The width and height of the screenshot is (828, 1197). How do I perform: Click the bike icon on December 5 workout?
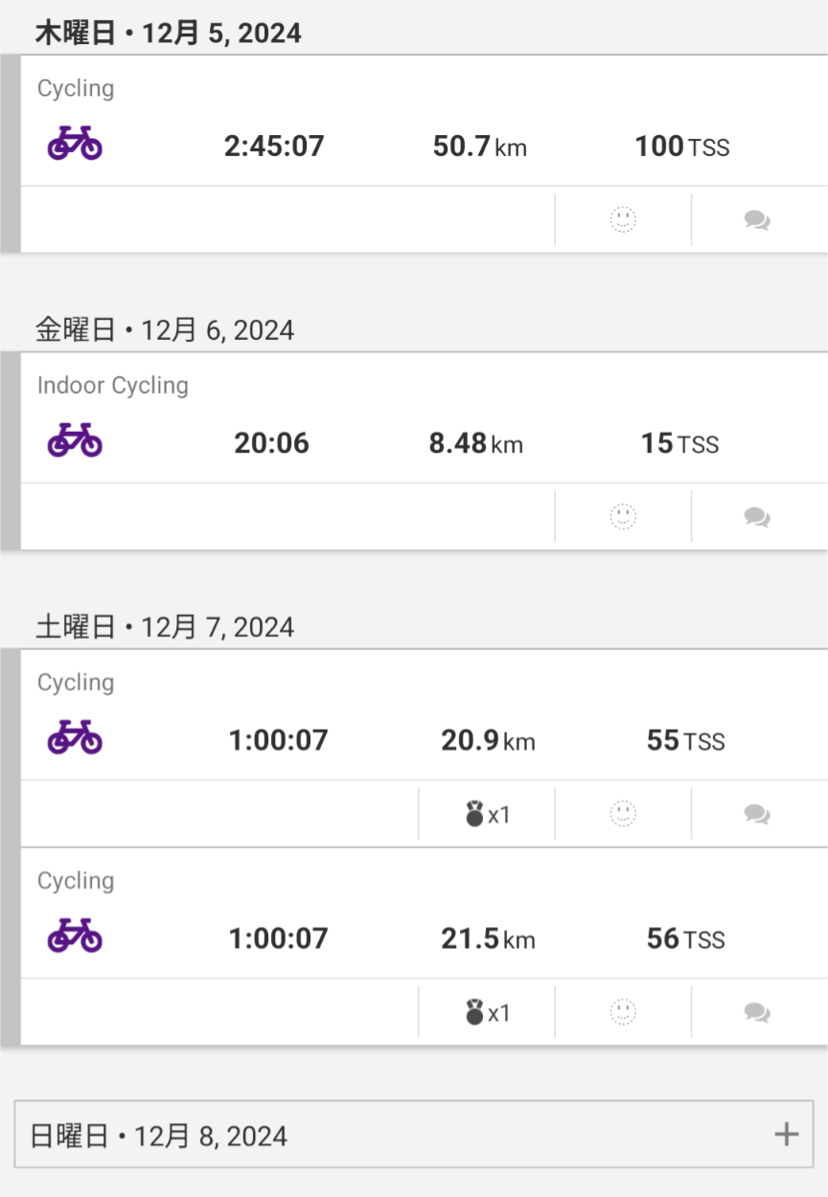coord(75,145)
